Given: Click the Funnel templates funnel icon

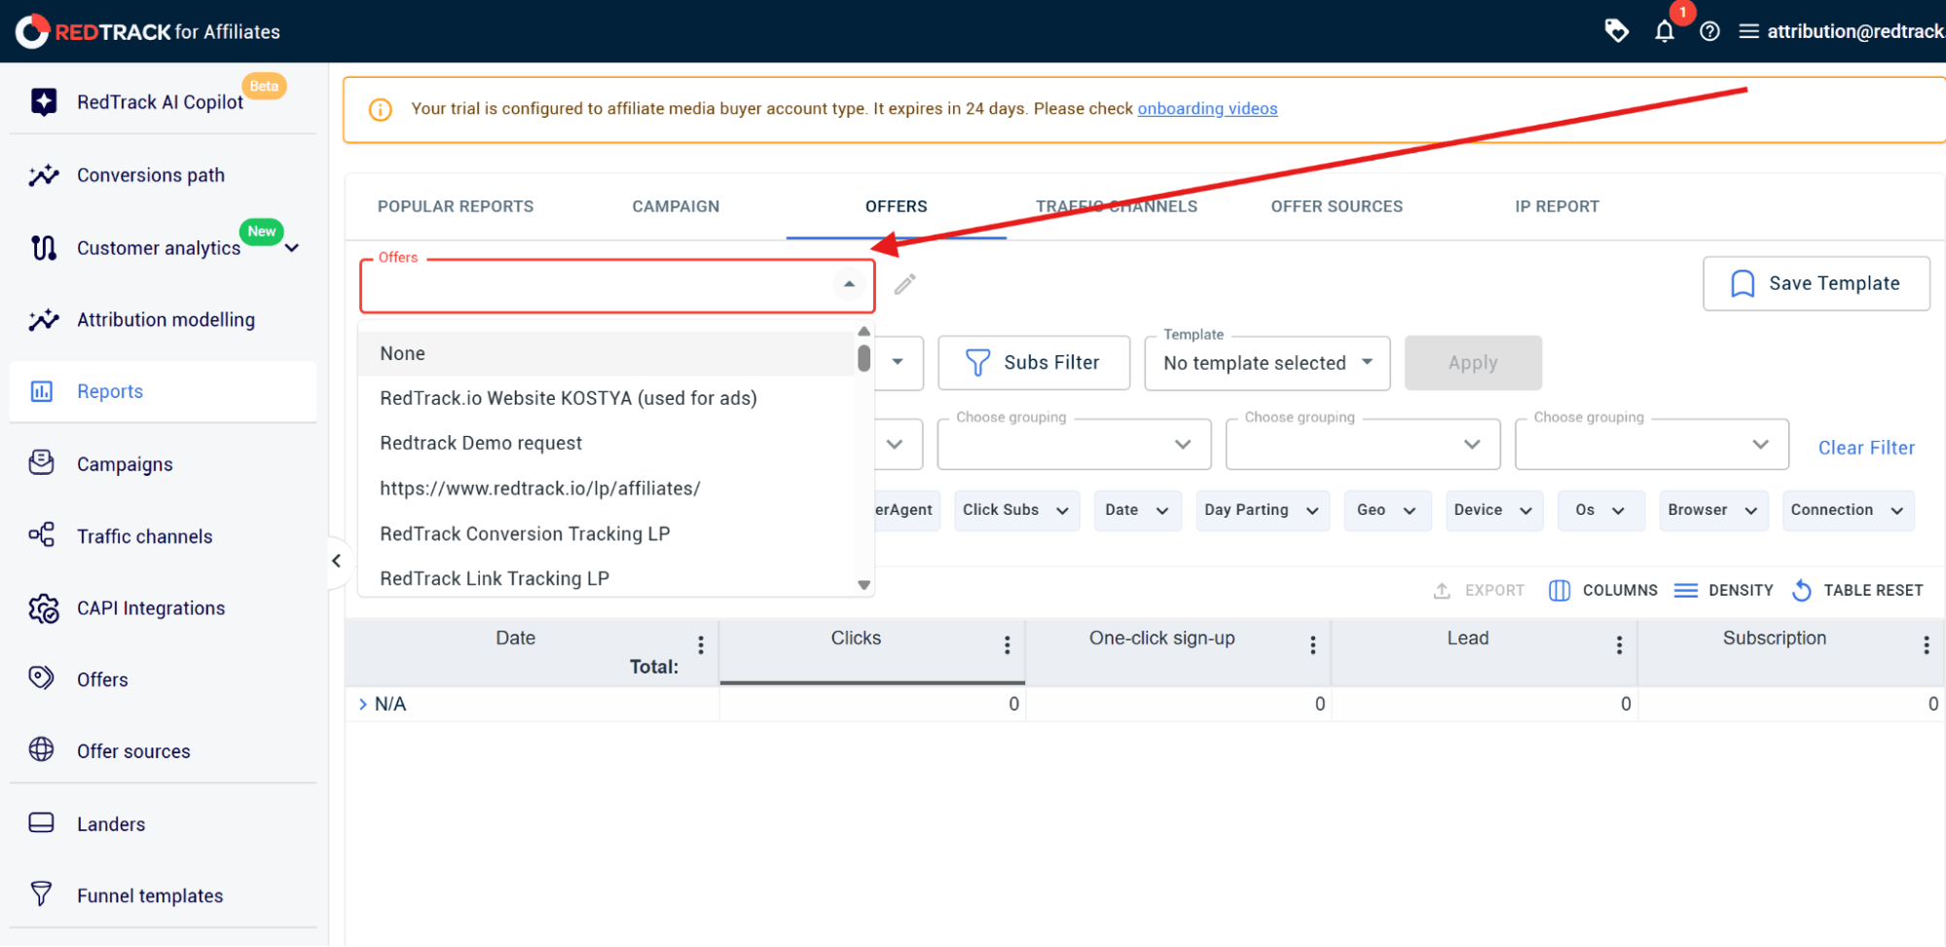Looking at the screenshot, I should pyautogui.click(x=42, y=894).
